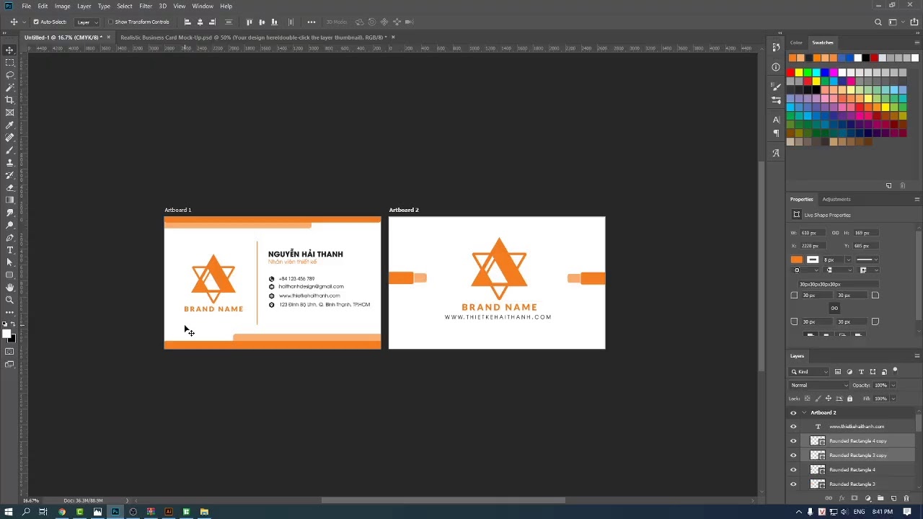This screenshot has height=519, width=923.
Task: Select the Crop tool
Action: [x=9, y=99]
